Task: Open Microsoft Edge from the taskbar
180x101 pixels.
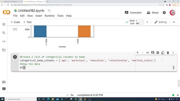Action: [48, 99]
